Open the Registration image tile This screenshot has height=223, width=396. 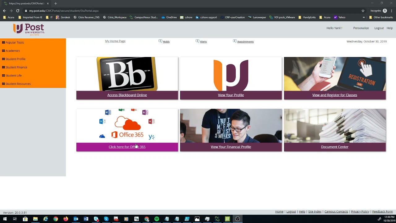click(x=335, y=74)
